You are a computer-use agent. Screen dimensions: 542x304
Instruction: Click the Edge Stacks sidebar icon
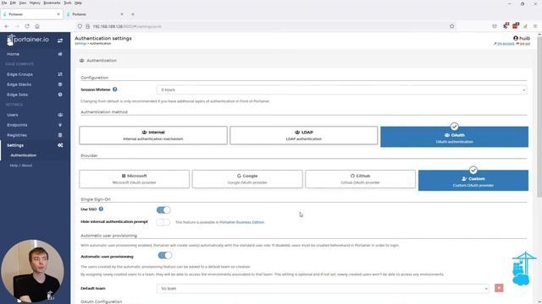click(60, 84)
